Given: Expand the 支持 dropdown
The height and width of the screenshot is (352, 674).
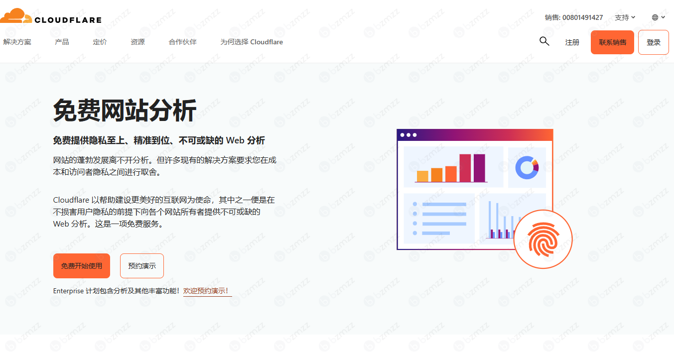Looking at the screenshot, I should [625, 17].
